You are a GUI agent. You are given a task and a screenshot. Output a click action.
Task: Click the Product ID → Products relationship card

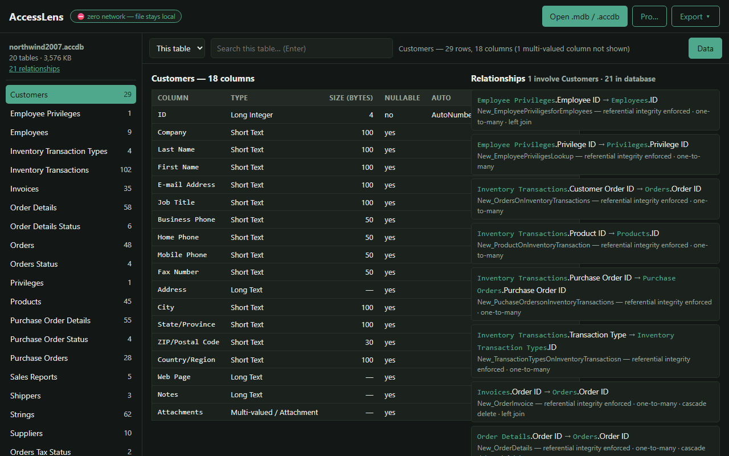pyautogui.click(x=595, y=243)
